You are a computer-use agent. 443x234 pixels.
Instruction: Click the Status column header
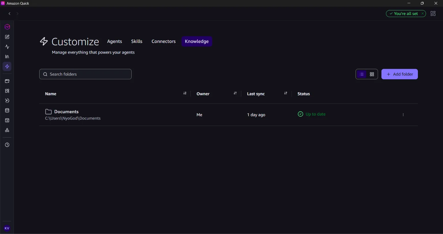click(x=304, y=94)
